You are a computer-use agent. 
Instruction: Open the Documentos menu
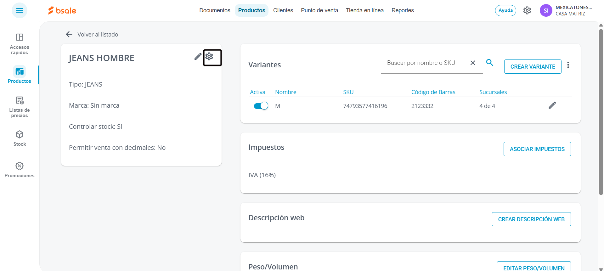point(215,10)
